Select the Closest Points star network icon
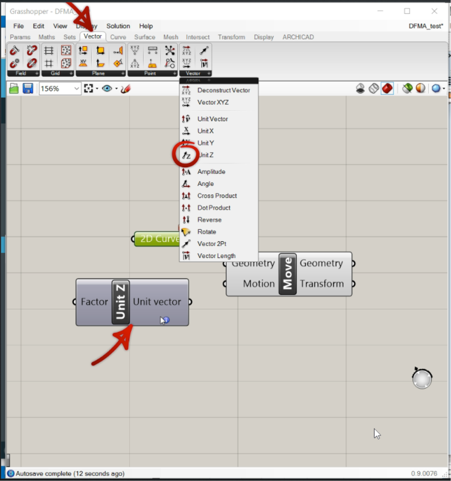This screenshot has height=481, width=451. [x=169, y=50]
